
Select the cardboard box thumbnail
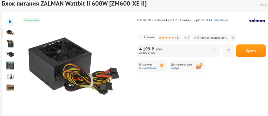[x=10, y=87]
